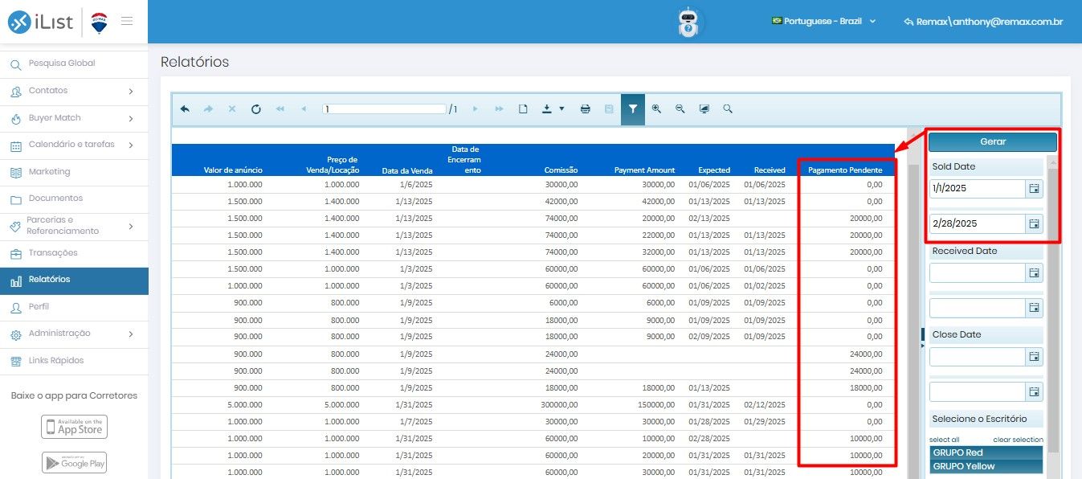Jump to the first report page
1082x479 pixels.
pos(280,109)
